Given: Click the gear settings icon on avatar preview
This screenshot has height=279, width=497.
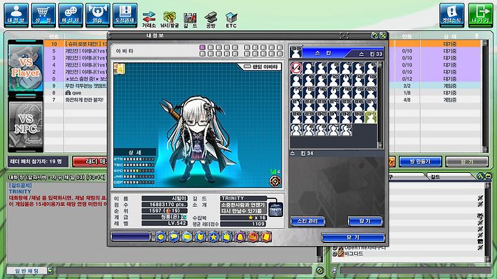Looking at the screenshot, I should pyautogui.click(x=275, y=182).
